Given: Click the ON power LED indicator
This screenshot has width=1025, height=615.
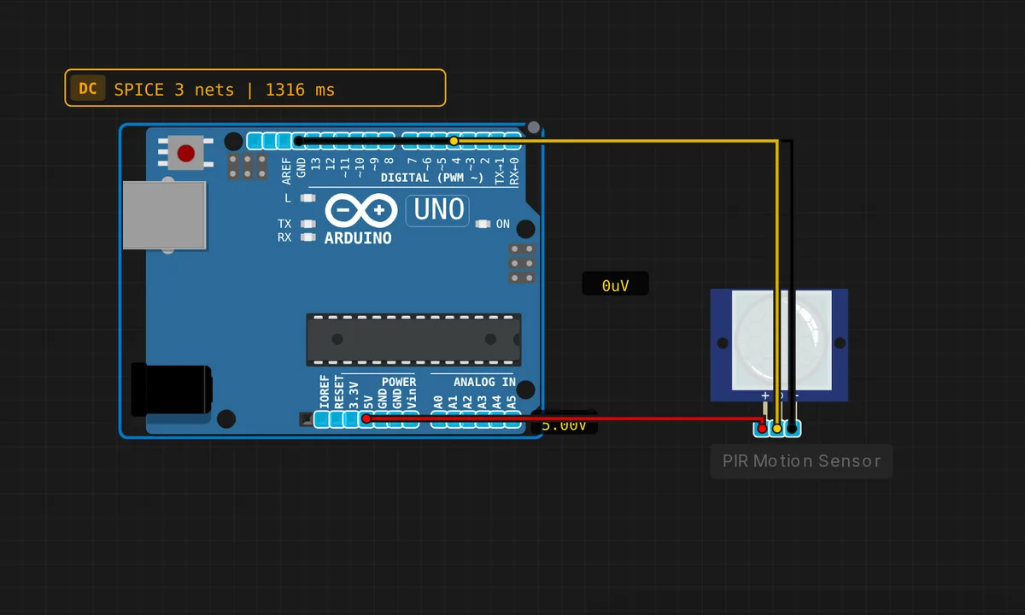Looking at the screenshot, I should point(483,224).
